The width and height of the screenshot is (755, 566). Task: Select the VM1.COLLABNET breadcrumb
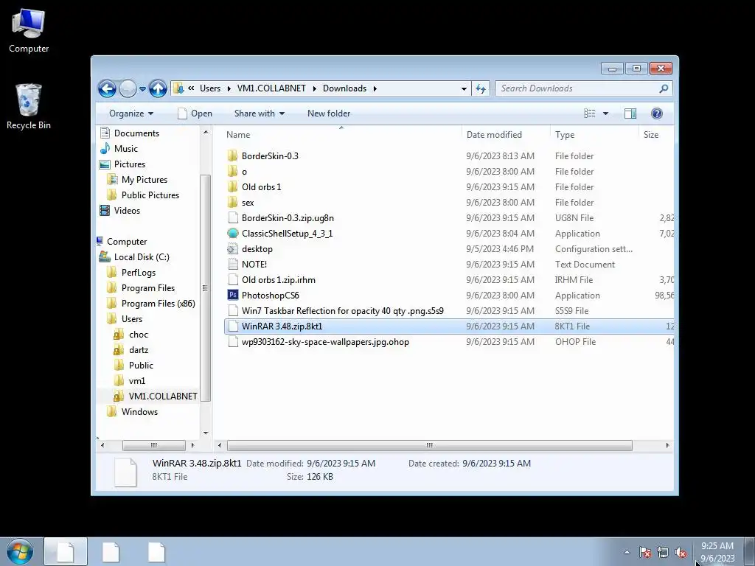[x=271, y=88]
